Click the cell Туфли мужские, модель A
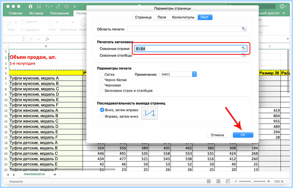Viewport: 293px width, 188px height. pos(46,78)
